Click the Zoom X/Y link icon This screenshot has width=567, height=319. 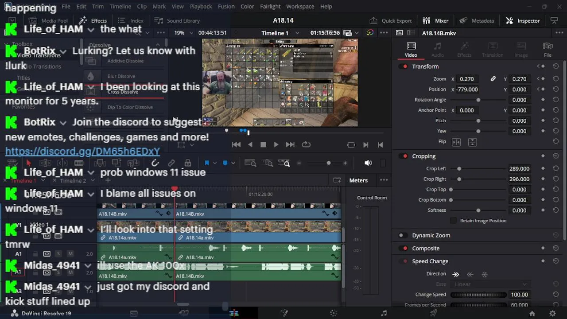493,79
